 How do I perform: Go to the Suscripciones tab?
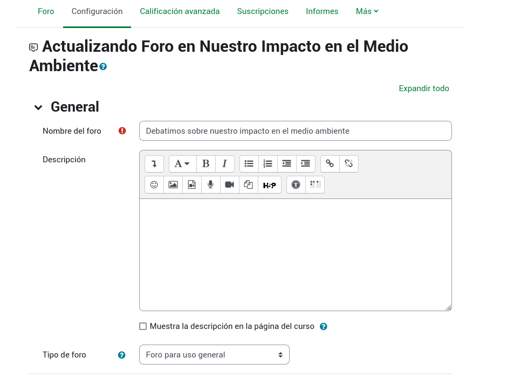(263, 11)
